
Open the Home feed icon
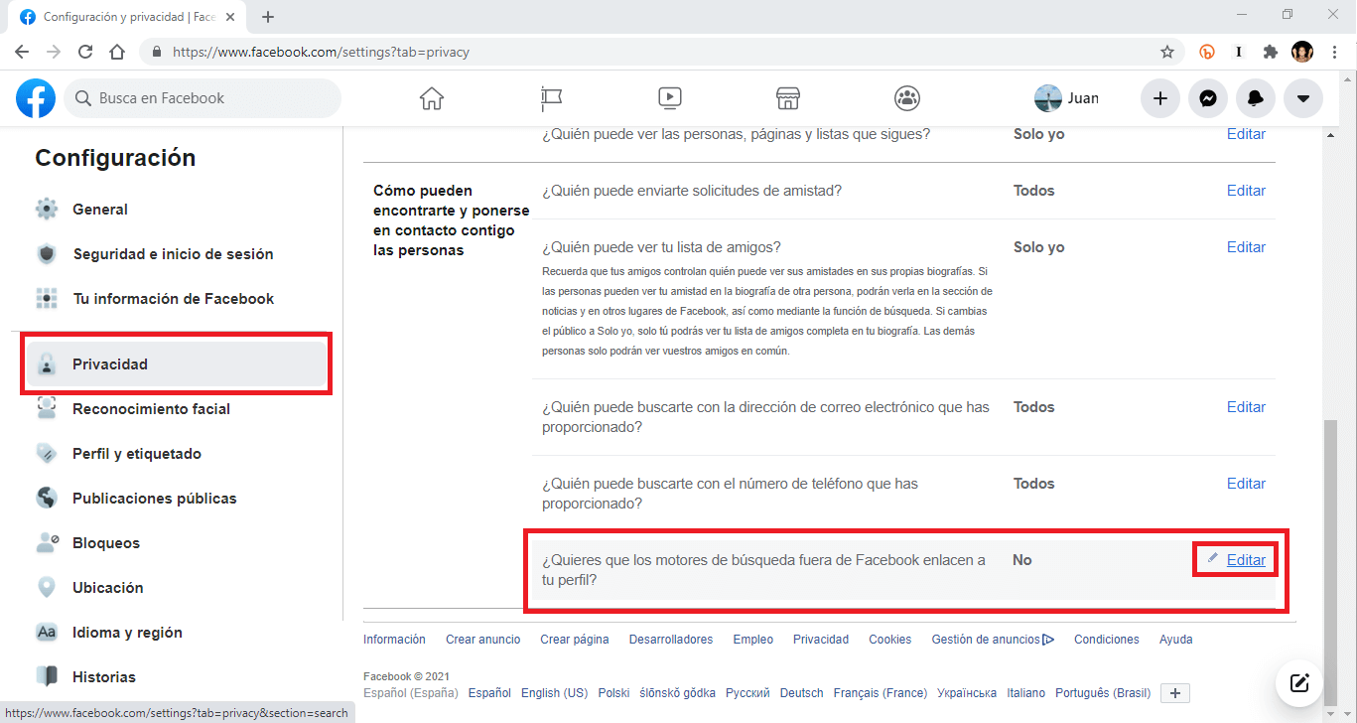point(431,98)
